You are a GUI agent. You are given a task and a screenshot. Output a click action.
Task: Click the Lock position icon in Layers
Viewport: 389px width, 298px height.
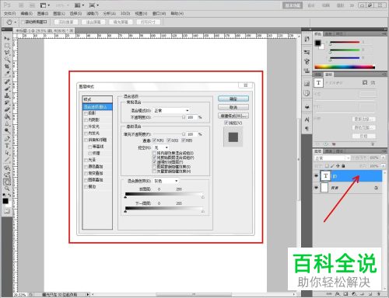point(338,166)
